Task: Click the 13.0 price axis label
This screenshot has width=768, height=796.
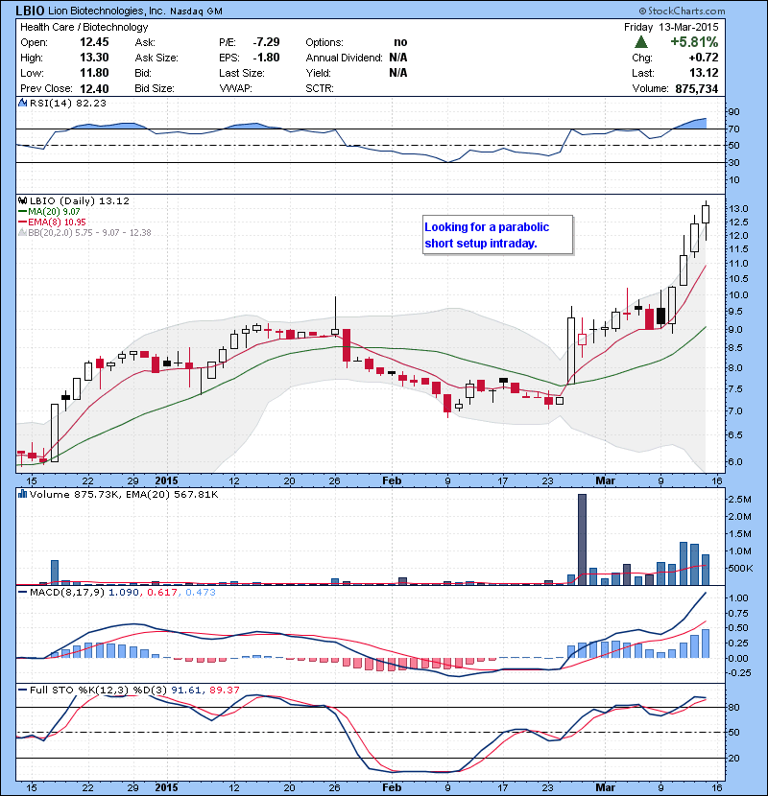Action: (x=738, y=209)
